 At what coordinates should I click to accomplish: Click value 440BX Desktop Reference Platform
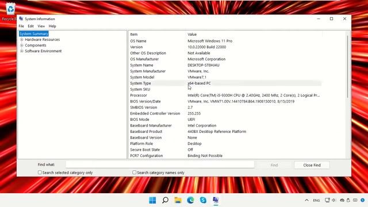click(x=217, y=132)
